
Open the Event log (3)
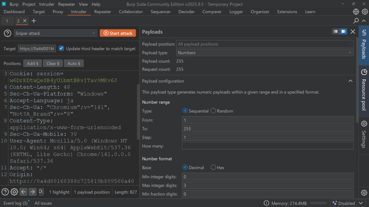click(x=15, y=203)
